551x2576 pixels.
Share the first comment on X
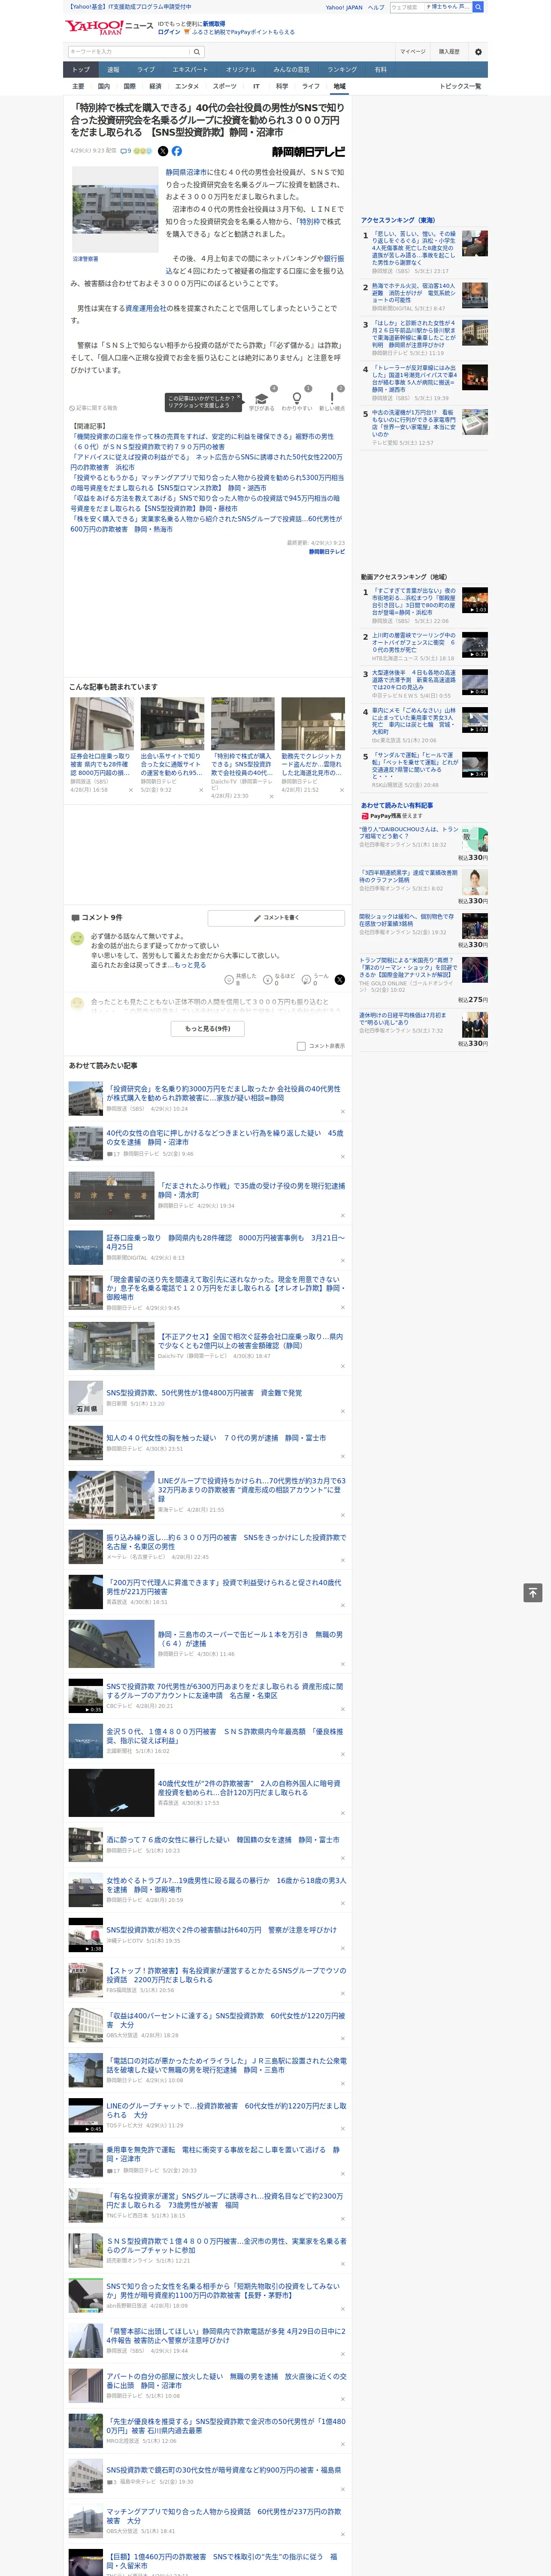[340, 980]
